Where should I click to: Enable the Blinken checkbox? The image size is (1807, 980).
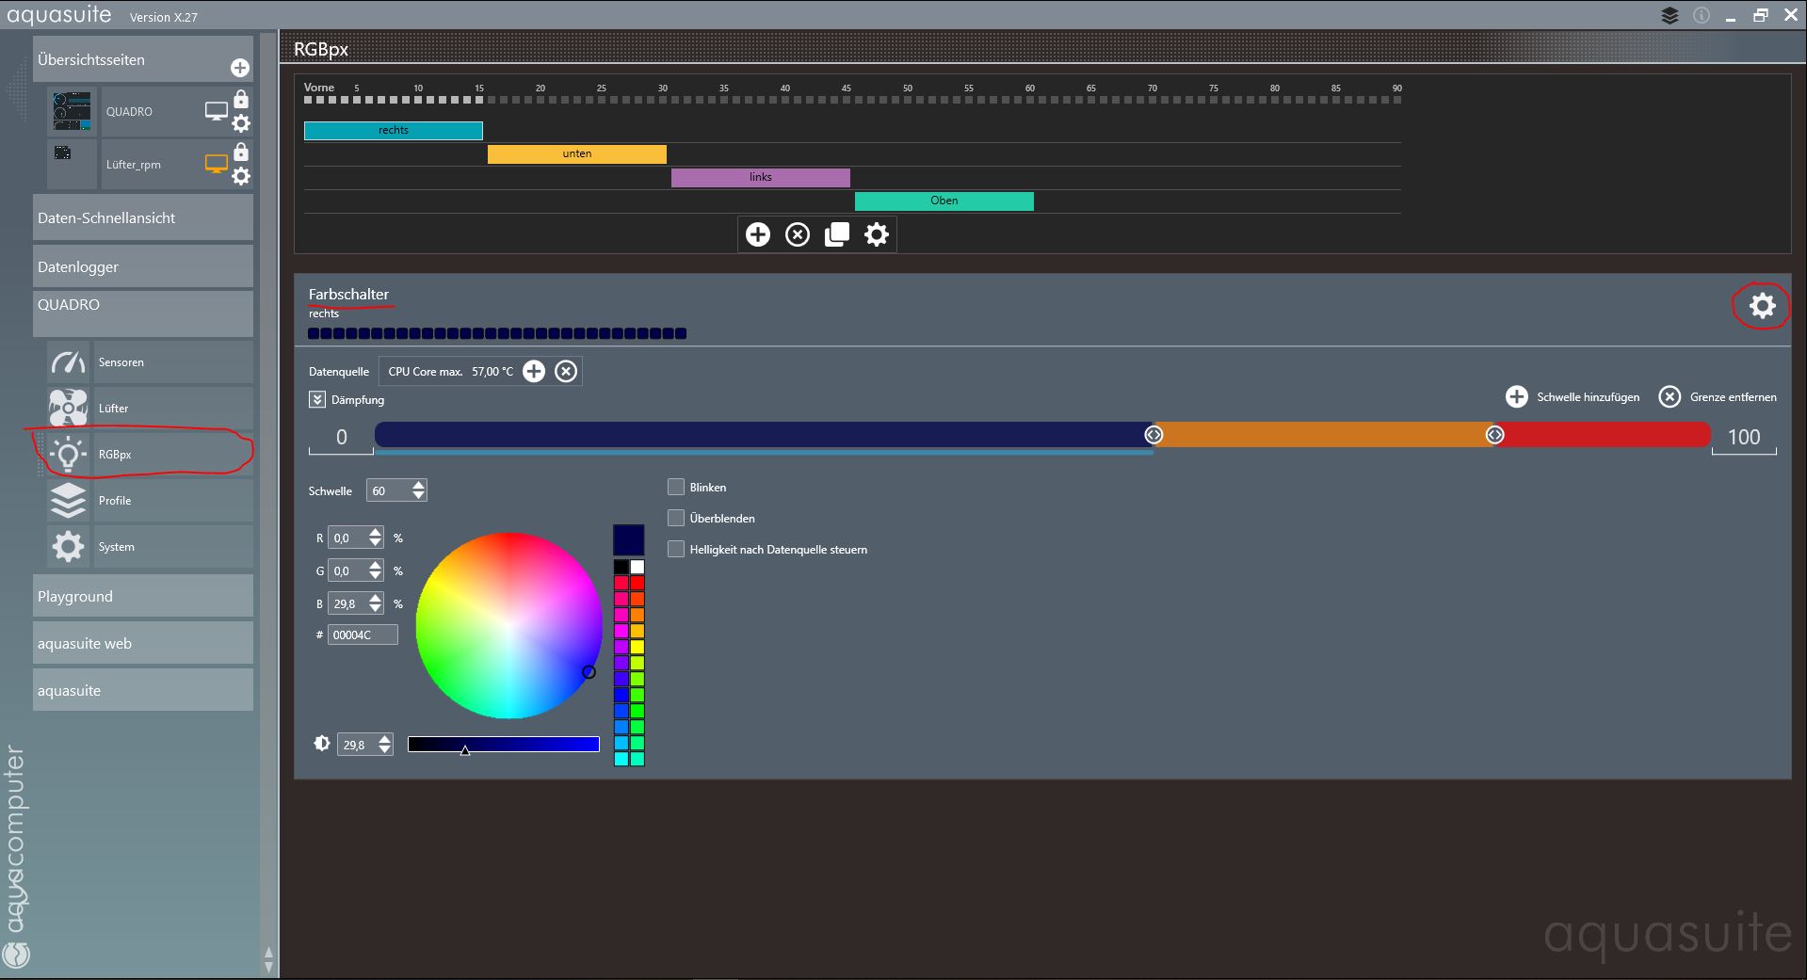[x=676, y=487]
